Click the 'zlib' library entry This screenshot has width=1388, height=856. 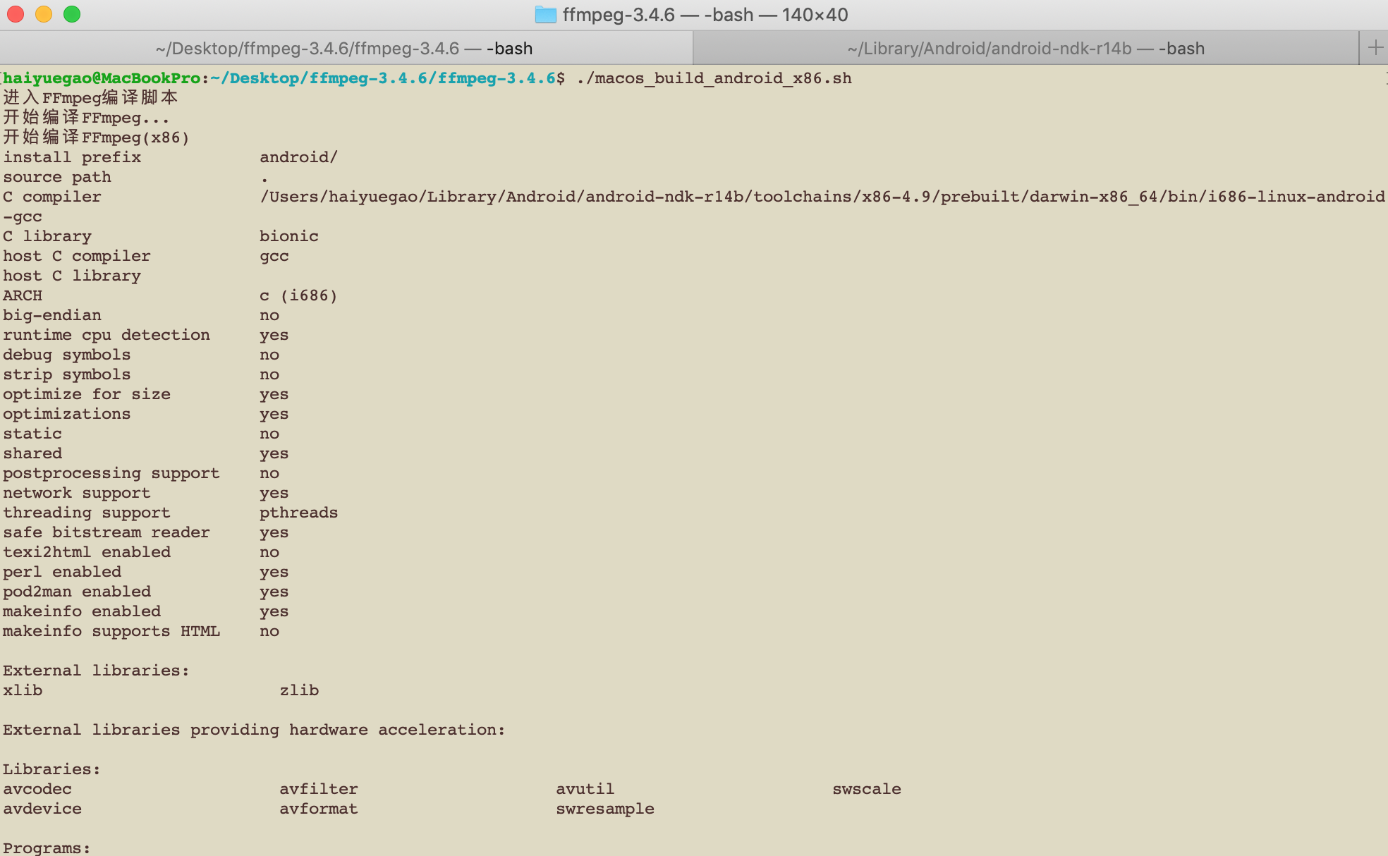pos(299,690)
